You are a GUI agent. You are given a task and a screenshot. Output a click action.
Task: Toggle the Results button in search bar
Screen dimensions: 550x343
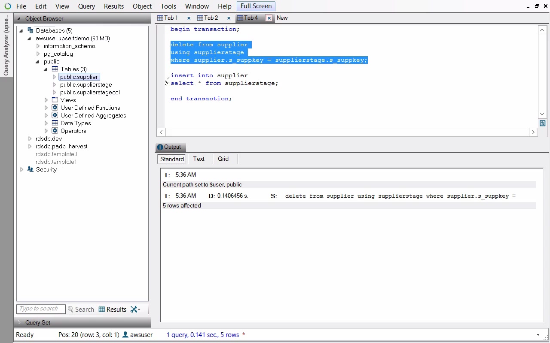113,309
